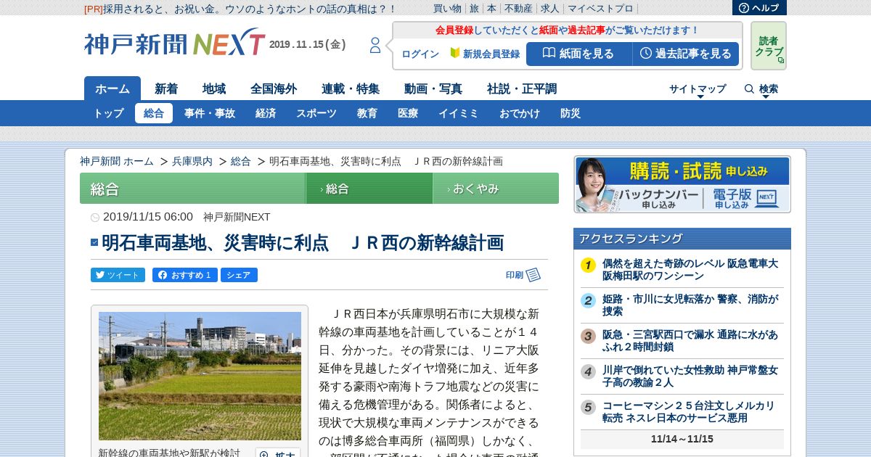Click the 11/14～11/15 ranking date

click(x=682, y=439)
